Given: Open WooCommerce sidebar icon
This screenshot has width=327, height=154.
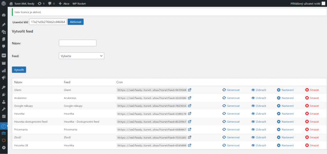Looking at the screenshot, I should pos(4,56).
